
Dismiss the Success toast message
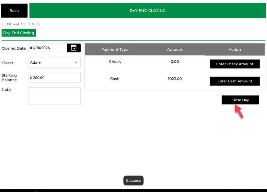(133, 181)
